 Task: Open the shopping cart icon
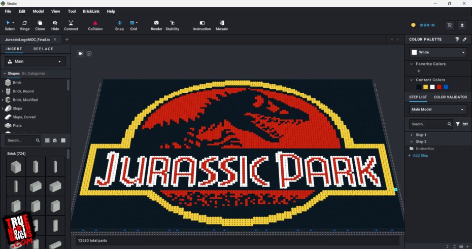point(450,25)
